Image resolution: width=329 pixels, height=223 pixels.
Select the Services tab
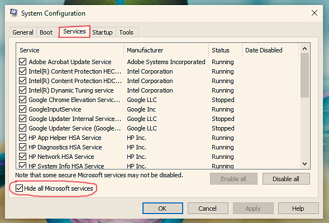click(x=74, y=31)
